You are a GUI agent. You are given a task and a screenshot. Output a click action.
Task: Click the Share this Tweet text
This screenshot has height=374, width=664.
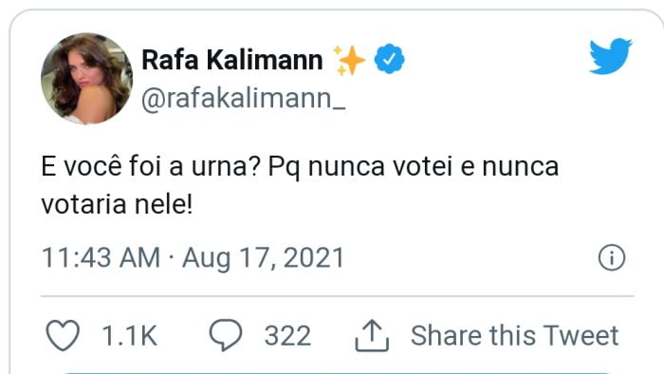click(514, 335)
